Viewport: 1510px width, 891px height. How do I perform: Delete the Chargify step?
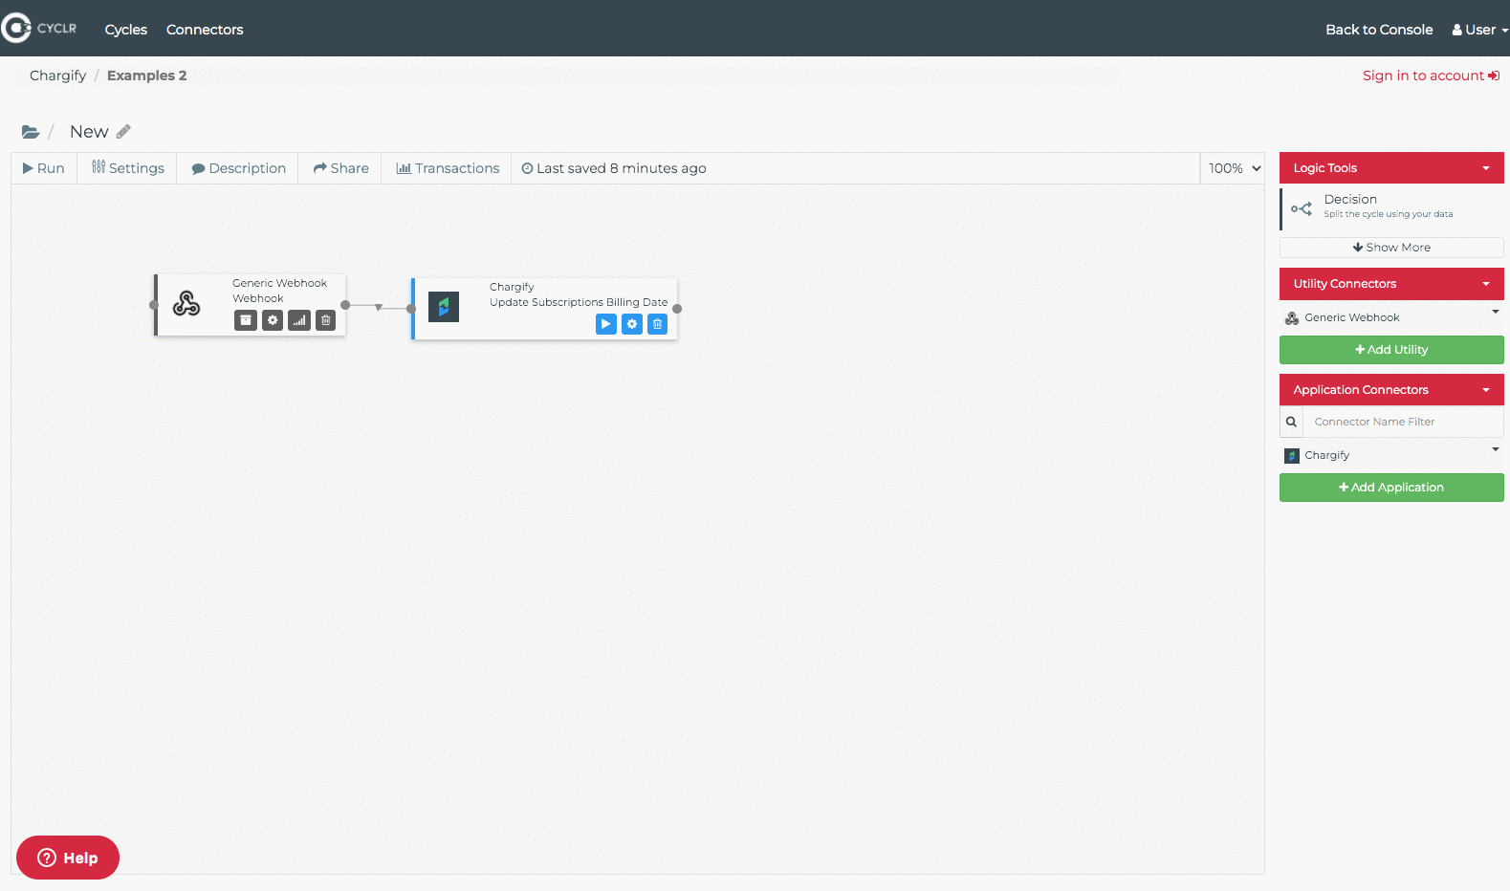658,324
